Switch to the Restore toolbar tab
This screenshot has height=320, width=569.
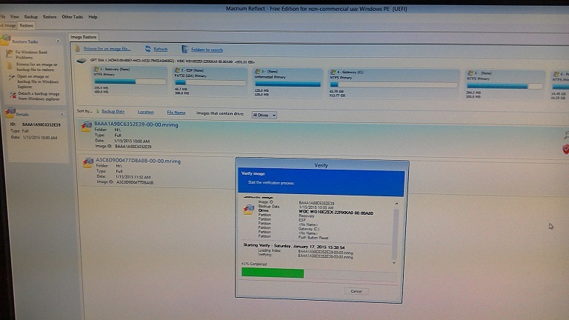(x=27, y=25)
